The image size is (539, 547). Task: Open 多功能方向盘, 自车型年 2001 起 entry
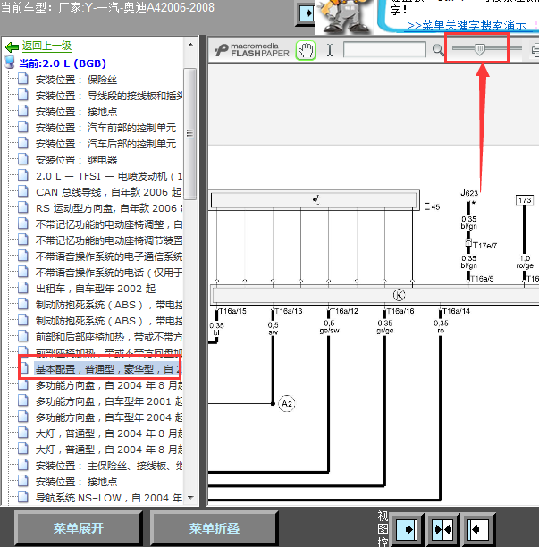tap(109, 401)
